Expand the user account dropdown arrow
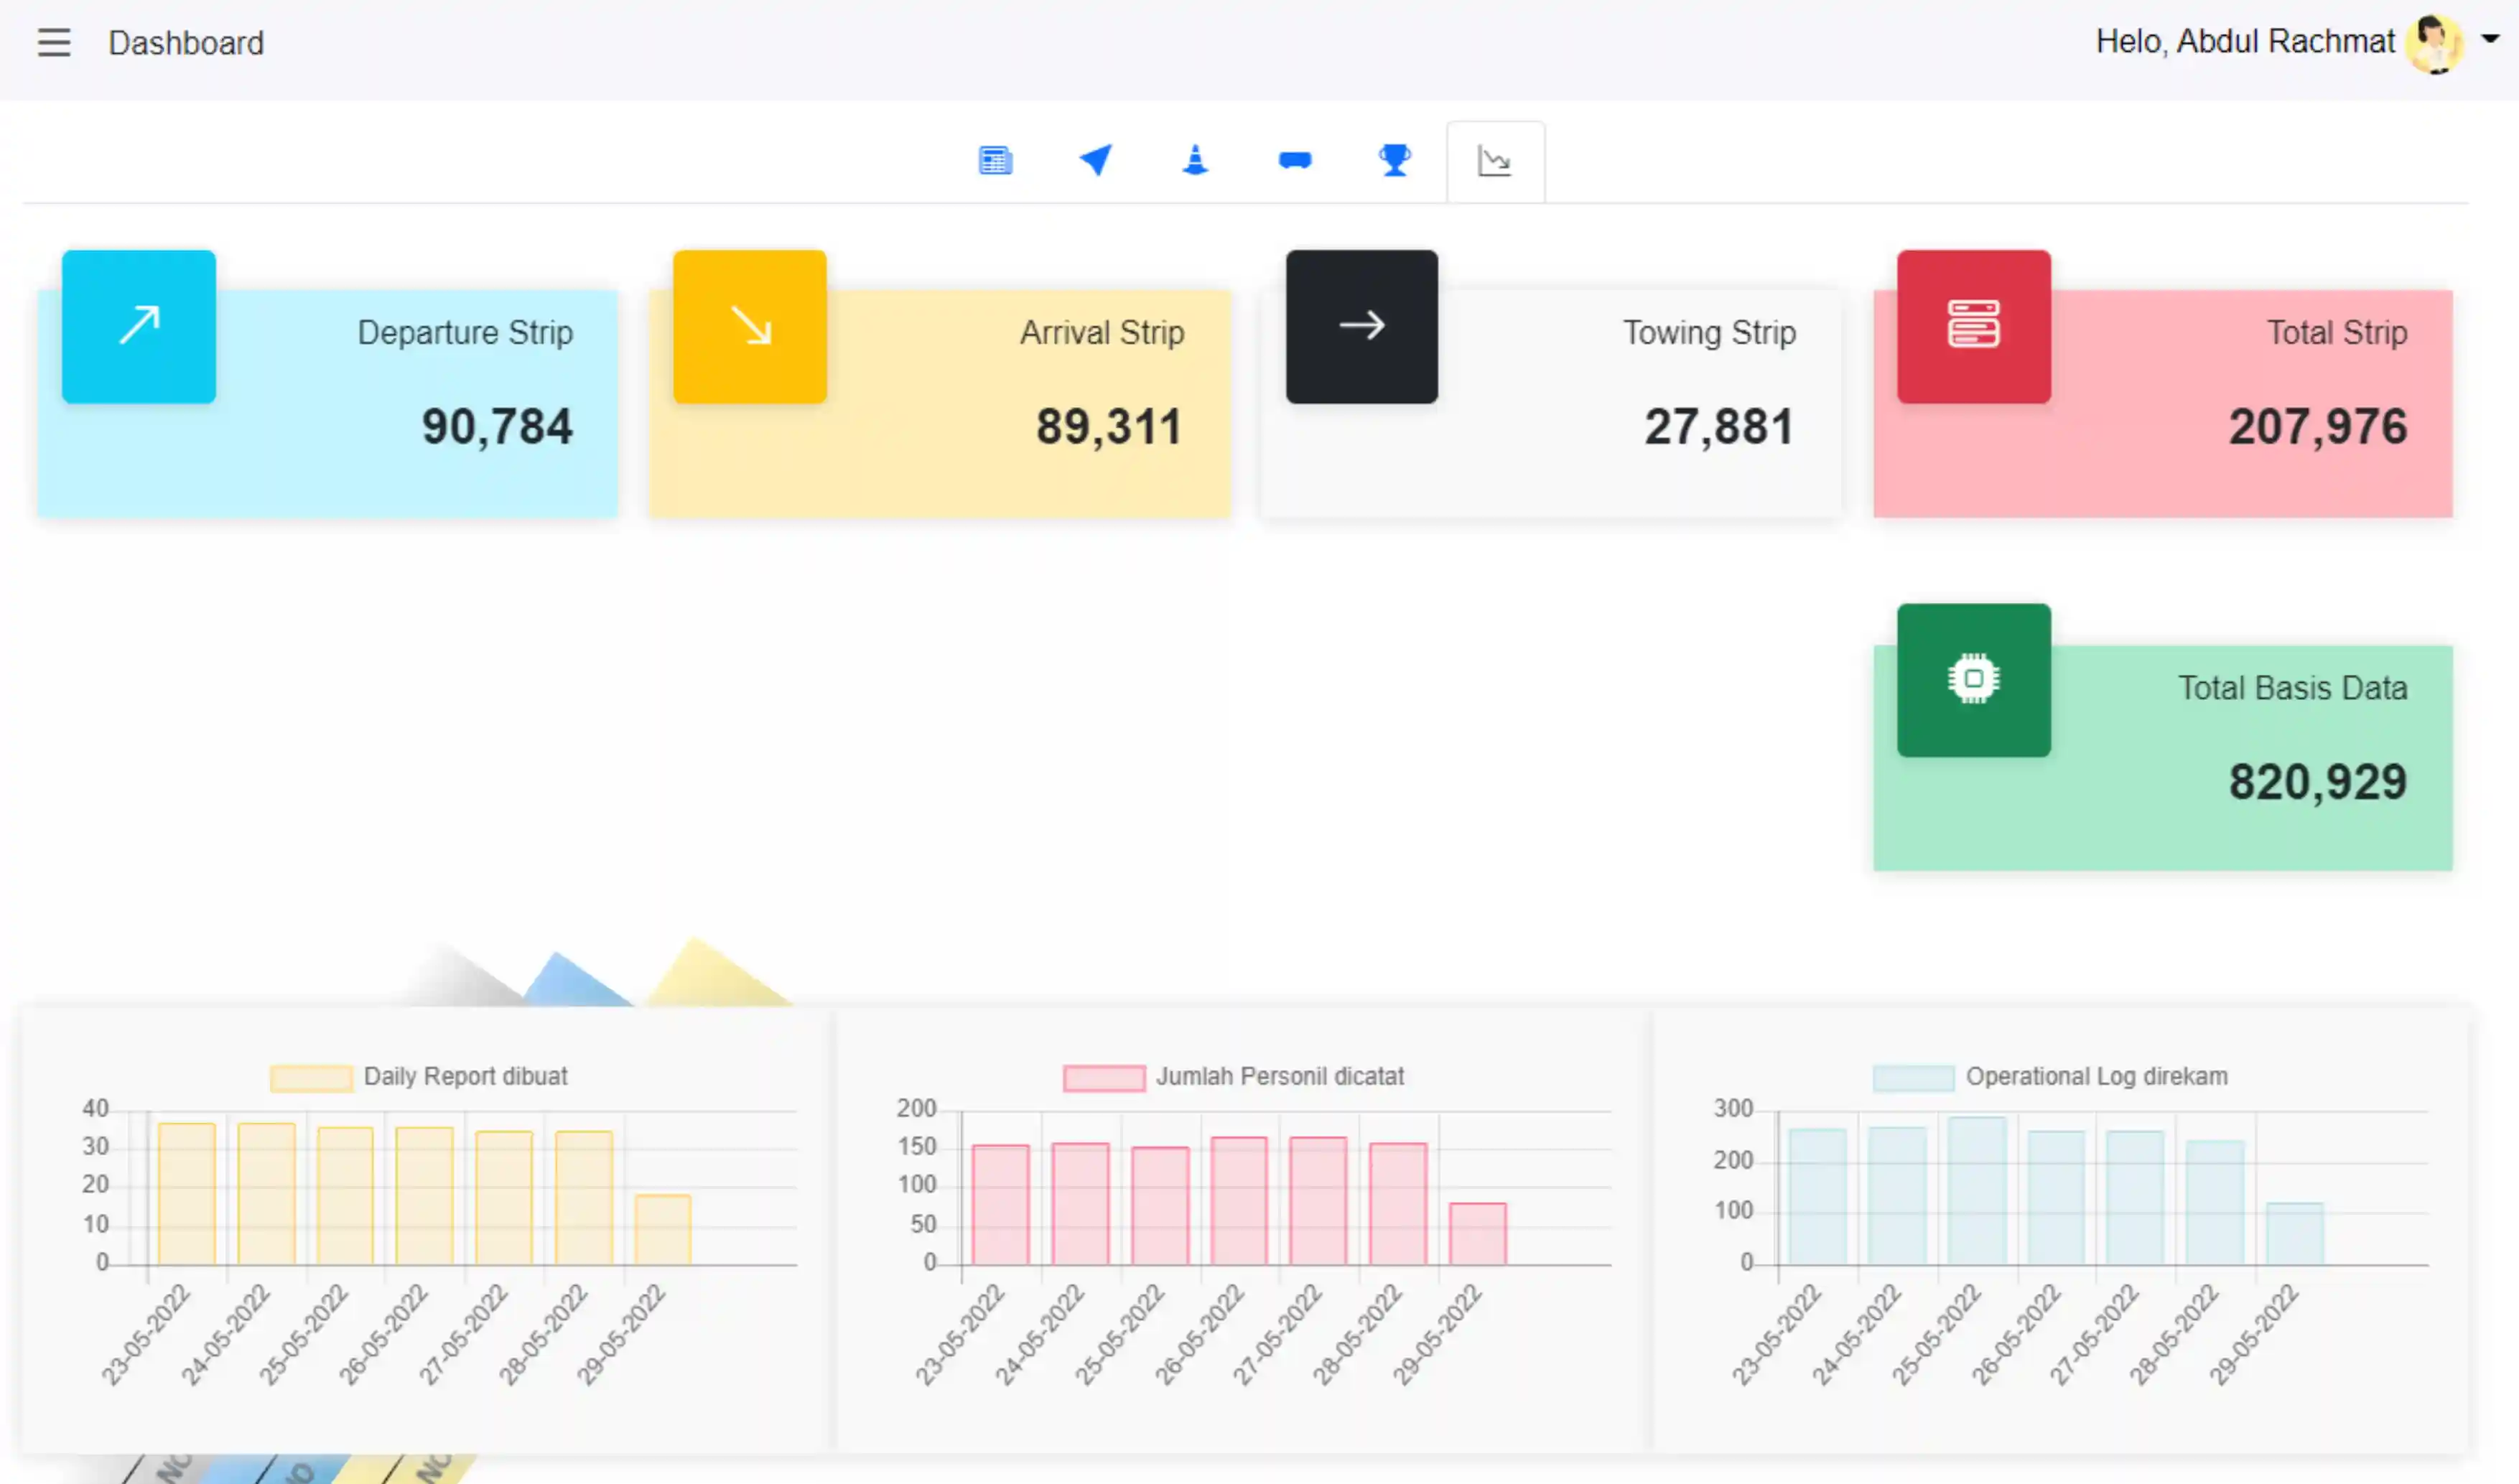Screen dimensions: 2519x1484 point(2490,39)
